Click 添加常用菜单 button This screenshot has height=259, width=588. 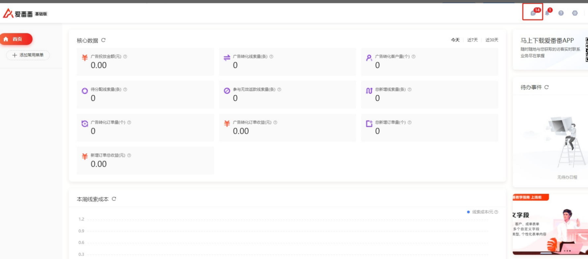click(x=28, y=55)
